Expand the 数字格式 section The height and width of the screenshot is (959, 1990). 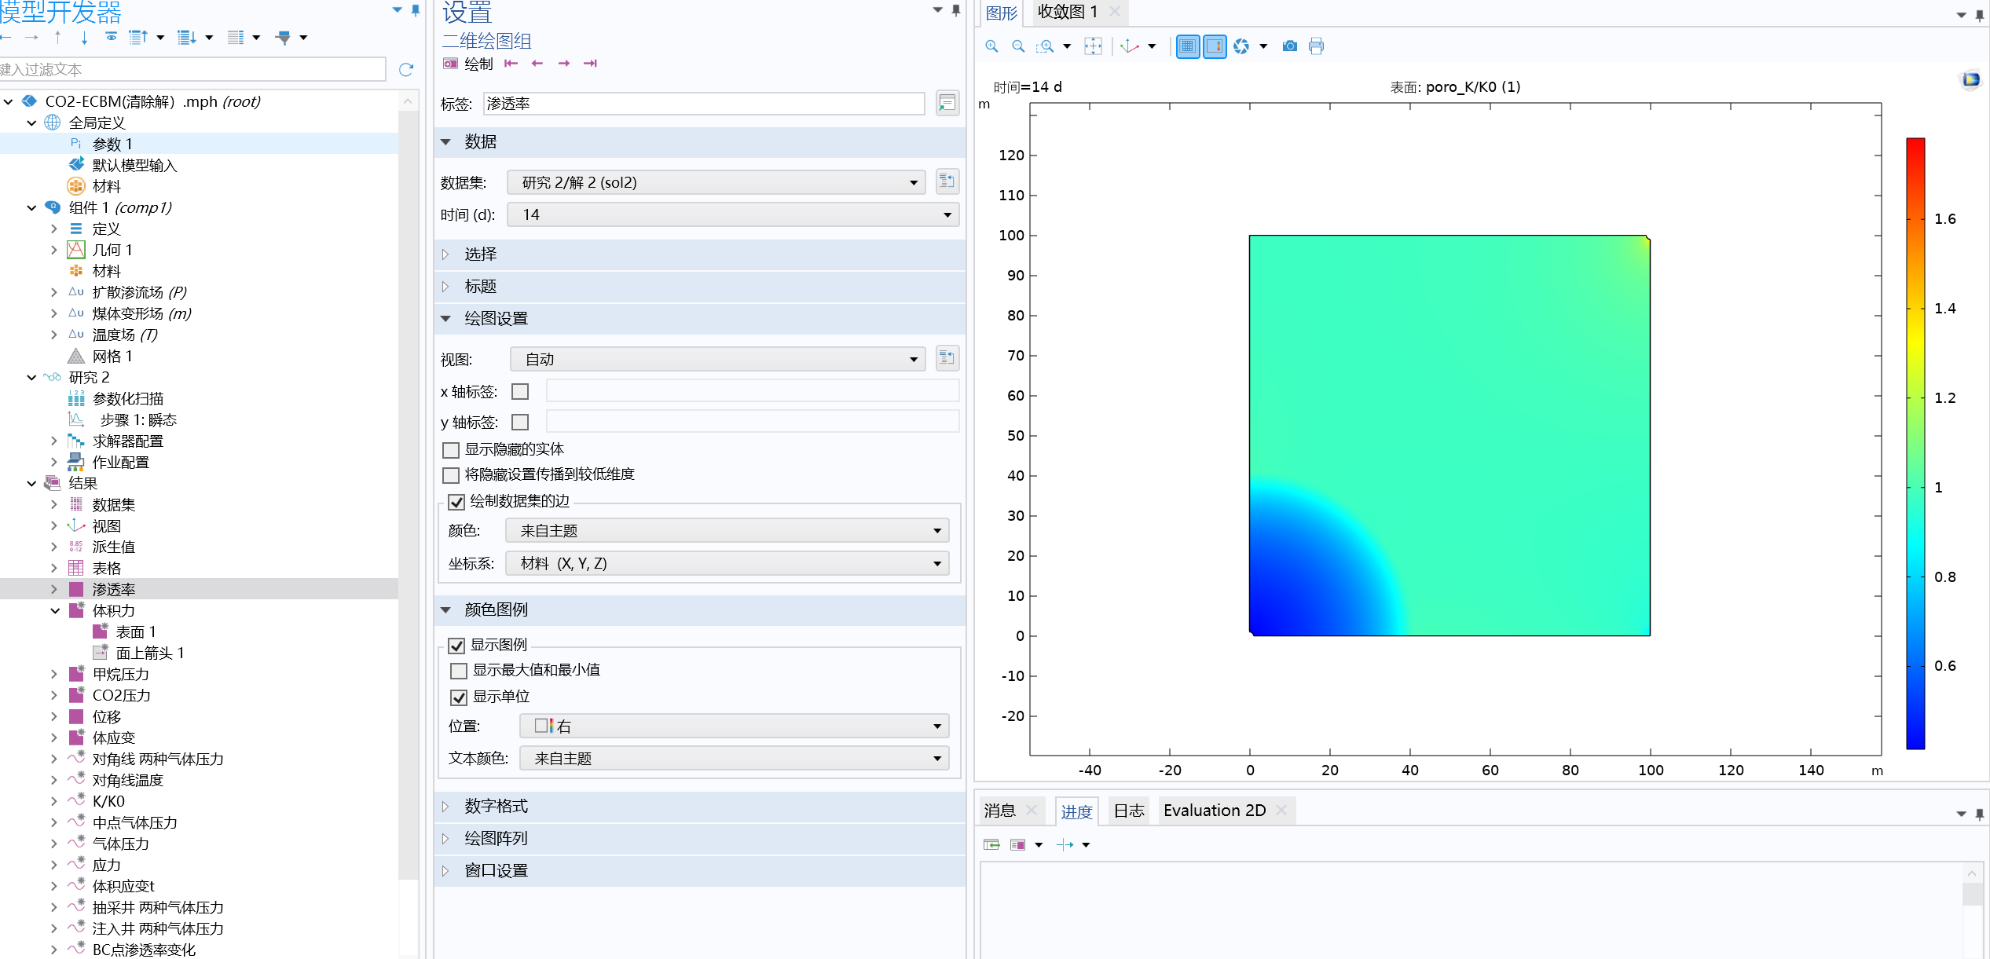[496, 807]
